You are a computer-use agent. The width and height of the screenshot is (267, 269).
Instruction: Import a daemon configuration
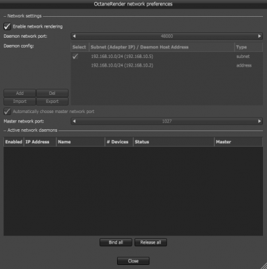pyautogui.click(x=20, y=102)
